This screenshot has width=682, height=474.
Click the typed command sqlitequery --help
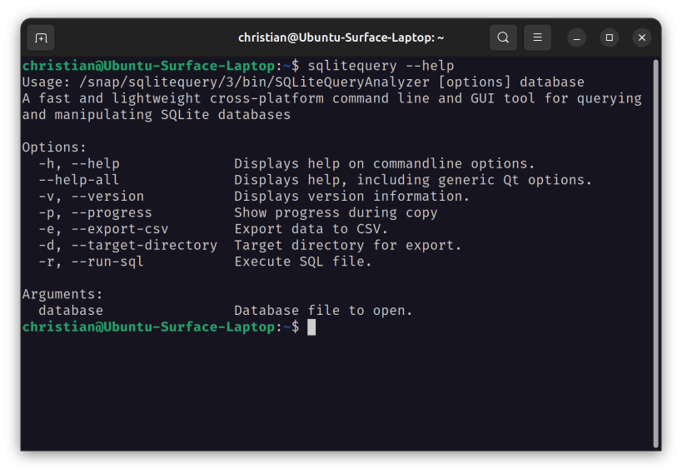[x=381, y=66]
